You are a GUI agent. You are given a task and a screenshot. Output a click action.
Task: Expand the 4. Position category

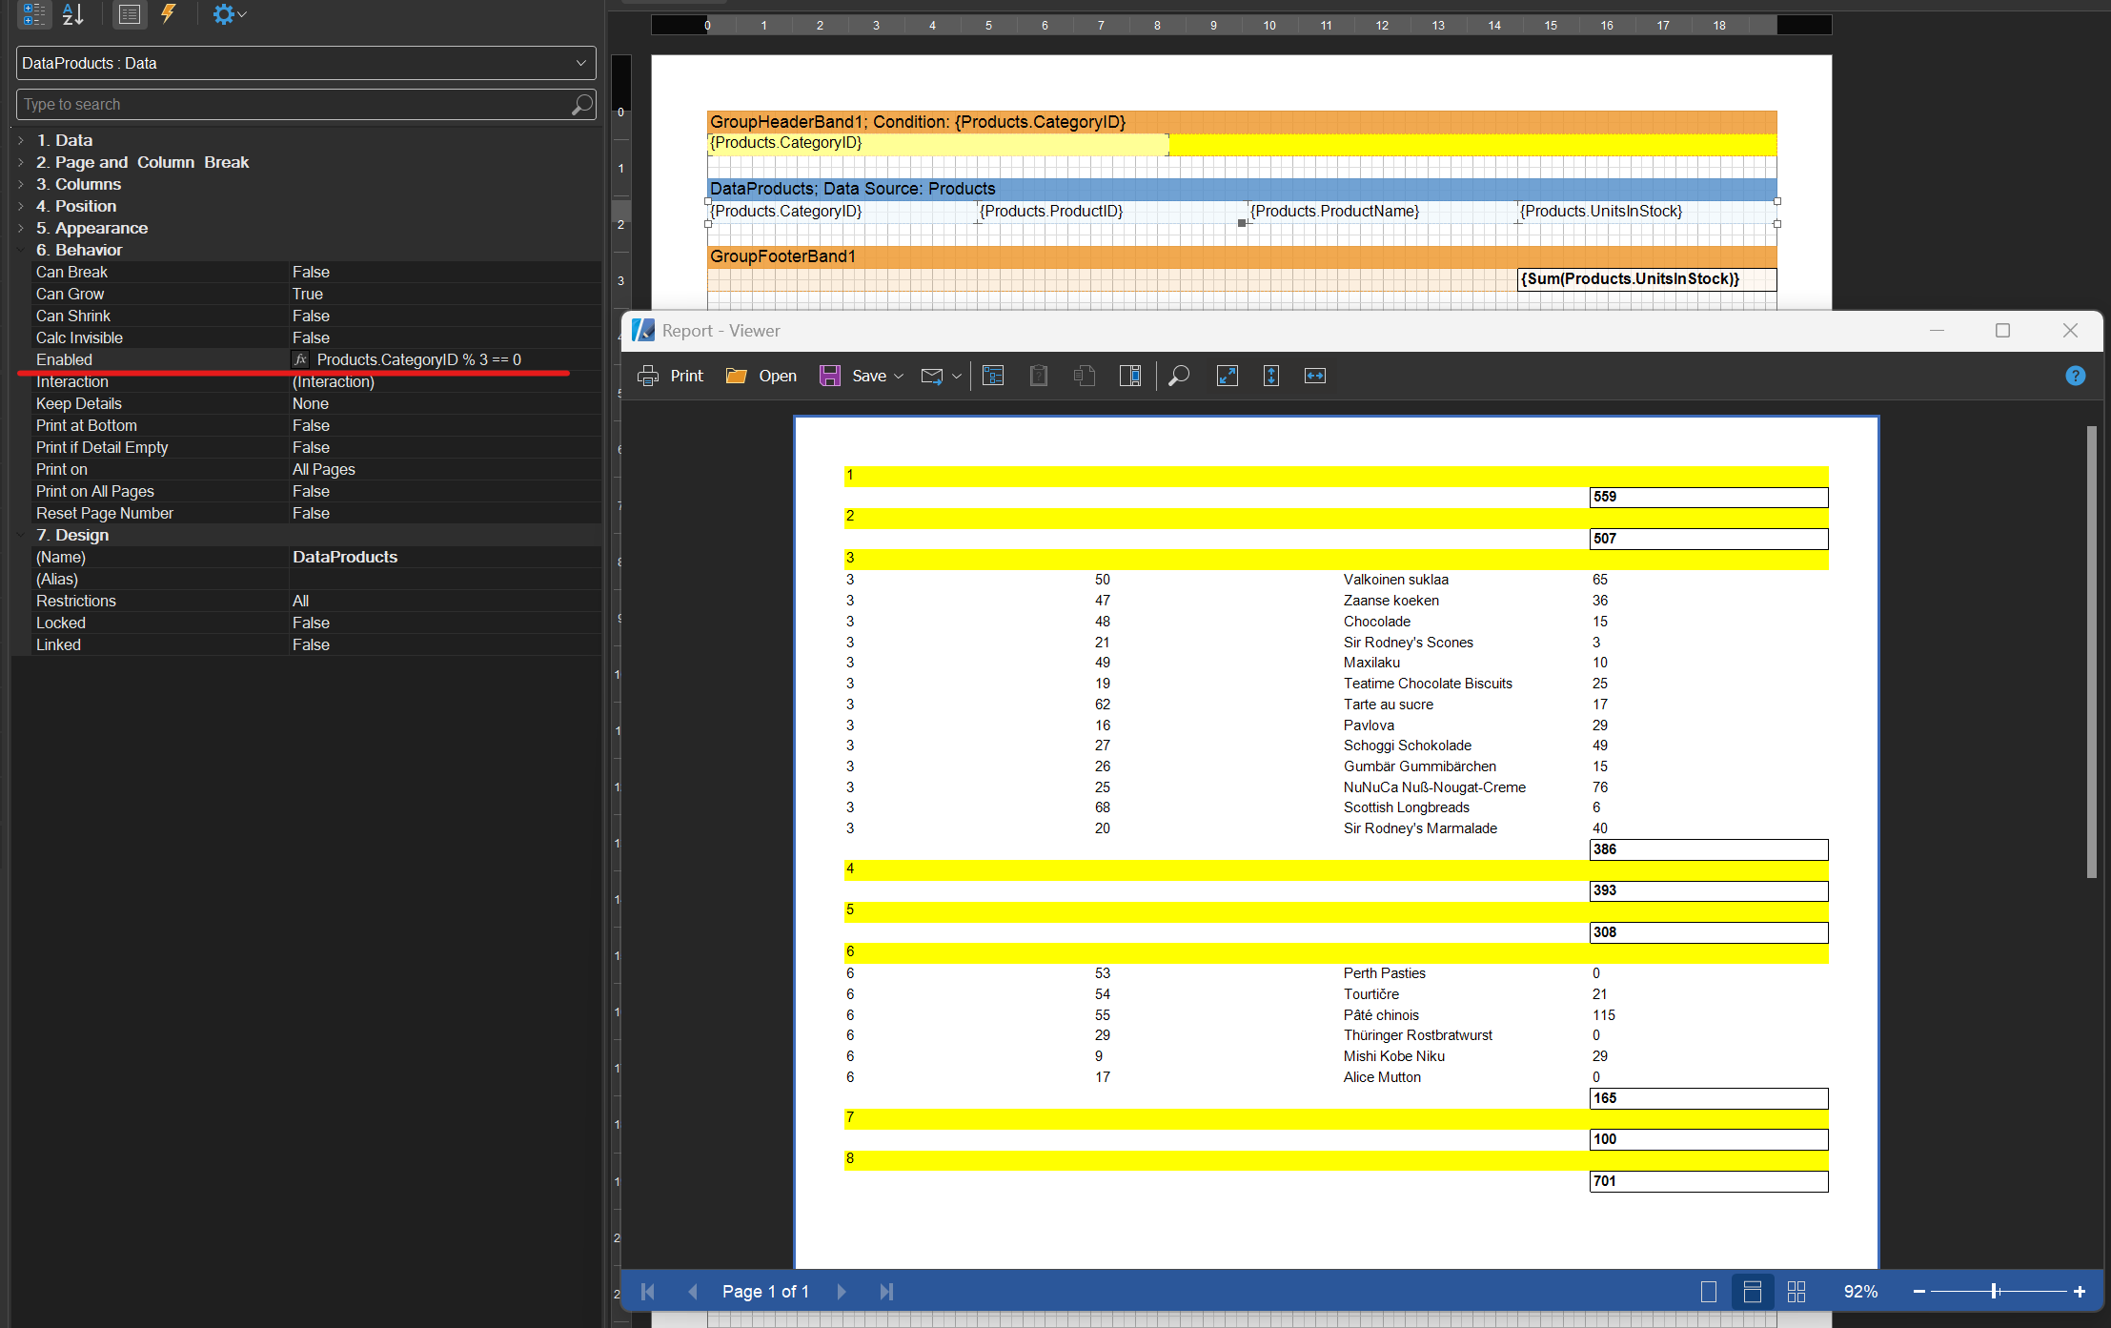(21, 206)
